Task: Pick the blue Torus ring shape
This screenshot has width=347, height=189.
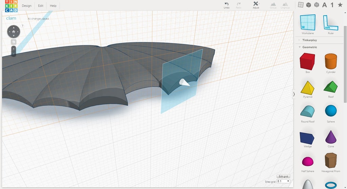Action: point(331,185)
